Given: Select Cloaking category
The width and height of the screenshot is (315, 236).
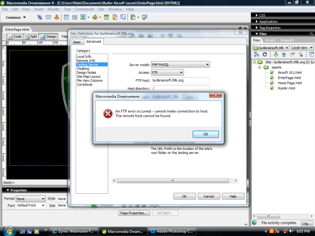Looking at the screenshot, I should point(83,68).
